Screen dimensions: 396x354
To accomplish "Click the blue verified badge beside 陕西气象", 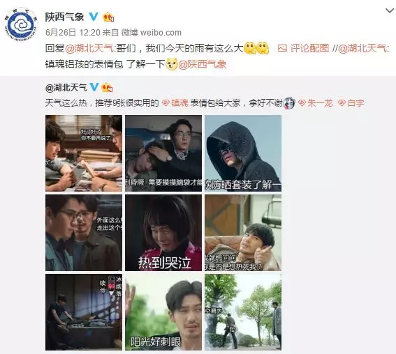I will tap(94, 17).
